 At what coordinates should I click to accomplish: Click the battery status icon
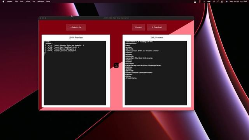(x=209, y=2)
